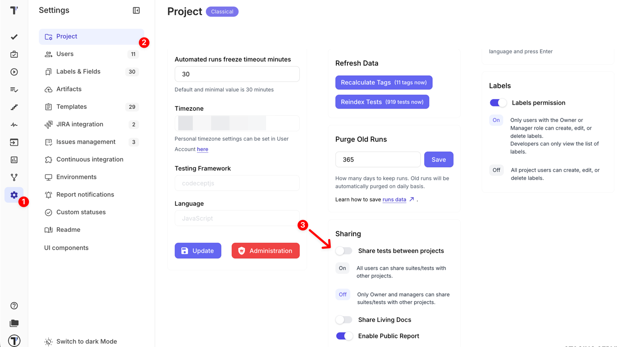The height and width of the screenshot is (347, 617).
Task: Open the Runs play icon in sidebar
Action: (x=14, y=72)
